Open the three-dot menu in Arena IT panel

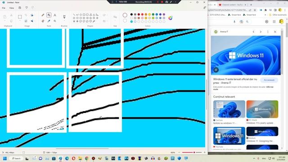(x=268, y=32)
